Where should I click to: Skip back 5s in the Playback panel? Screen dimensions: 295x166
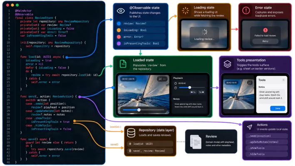193,92
